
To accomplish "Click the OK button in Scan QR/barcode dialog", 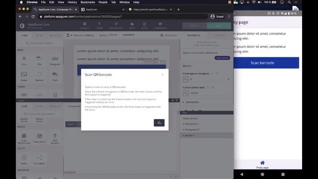I will click(x=159, y=123).
